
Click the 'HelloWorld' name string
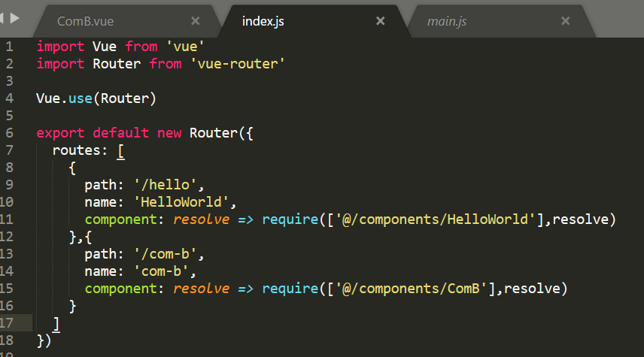click(x=181, y=202)
